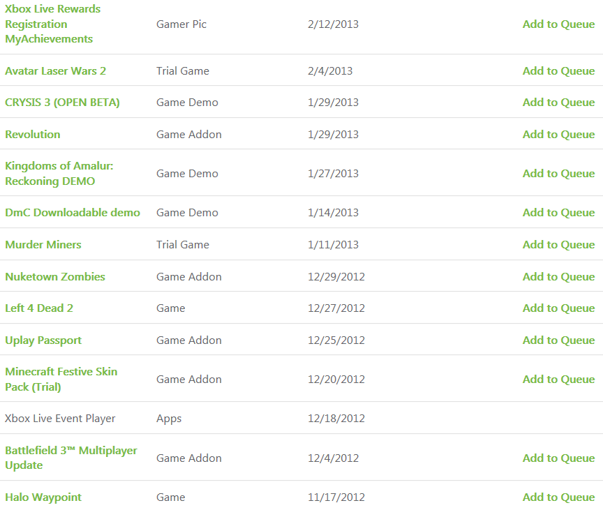Select the 2/12/2013 date cell

(x=333, y=24)
